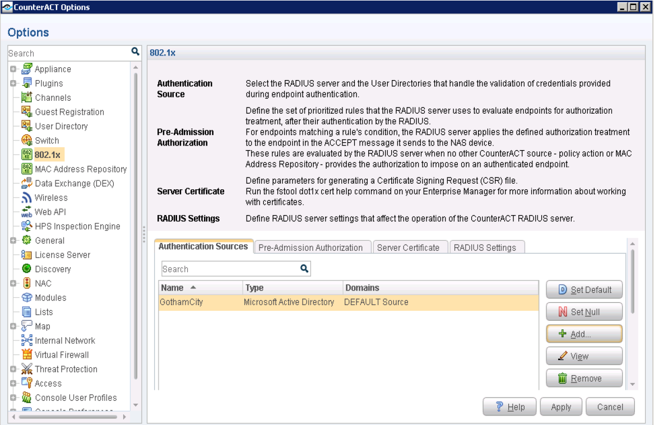Click the Virtual Firewall icon

point(27,354)
